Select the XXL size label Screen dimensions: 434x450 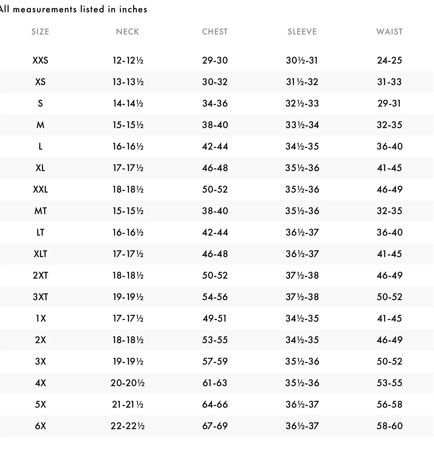(x=40, y=189)
